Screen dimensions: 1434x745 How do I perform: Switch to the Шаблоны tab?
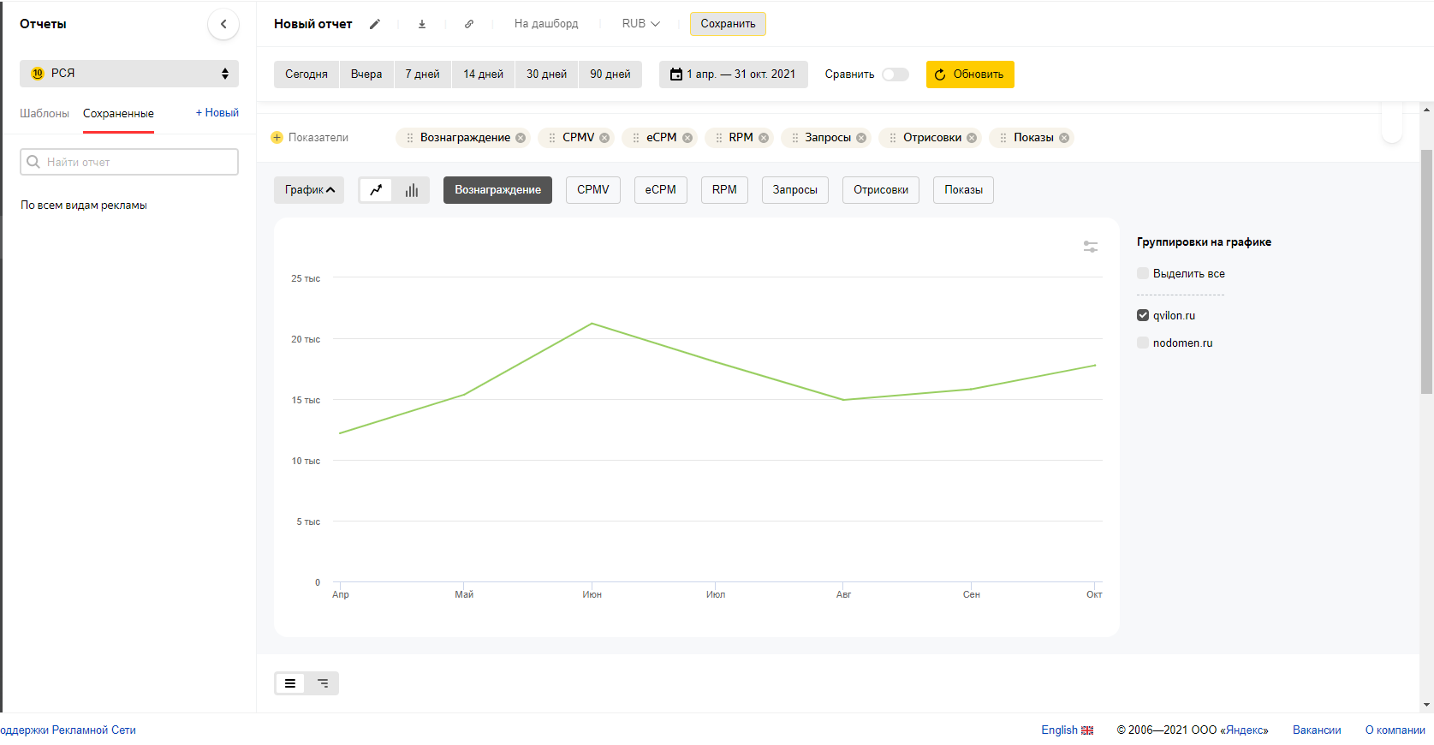pos(45,113)
